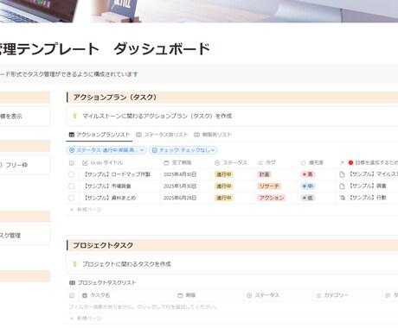Click the list icon of タグ column
The height and width of the screenshot is (328, 398).
(260, 163)
